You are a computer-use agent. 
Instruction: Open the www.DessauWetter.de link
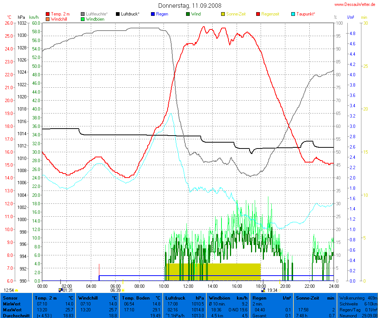(355, 4)
